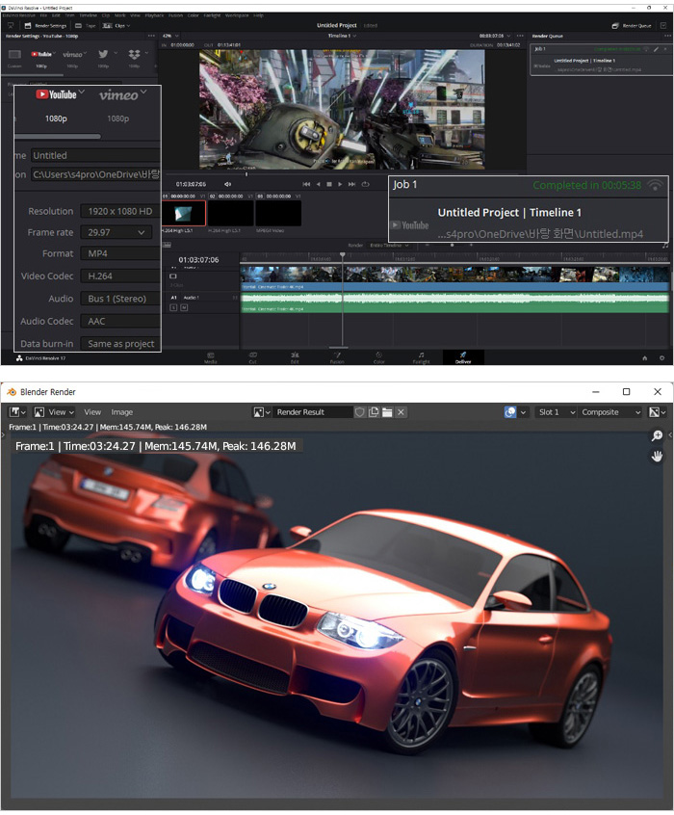
Task: Select first clip thumbnail H.264
Action: (183, 213)
